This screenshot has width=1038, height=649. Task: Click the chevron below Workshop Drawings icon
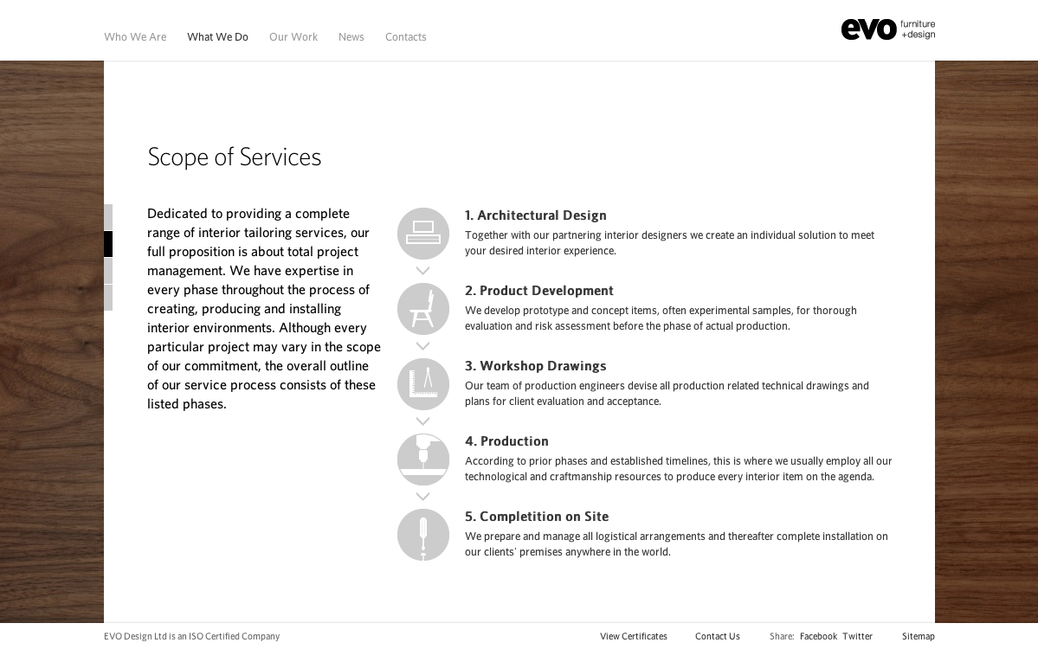[x=422, y=421]
